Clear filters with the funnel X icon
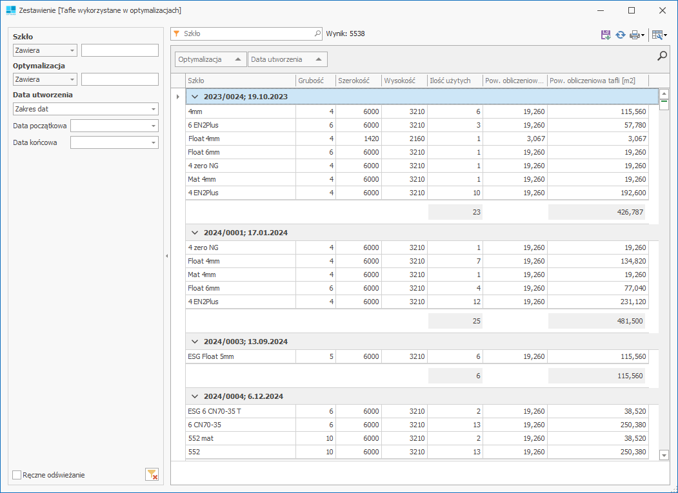 [x=152, y=475]
